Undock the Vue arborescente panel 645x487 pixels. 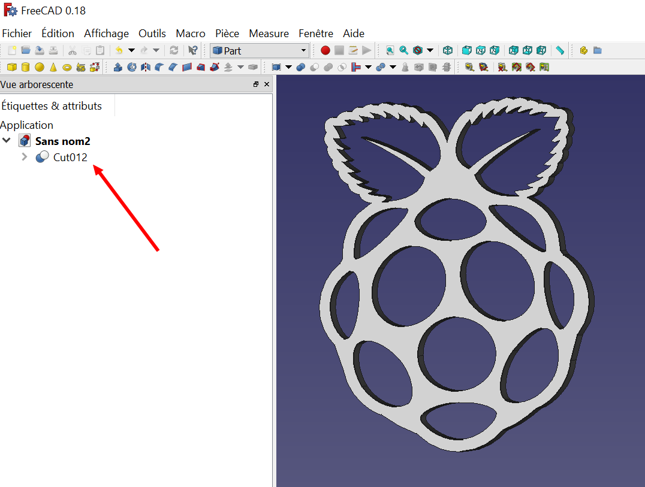(x=256, y=84)
